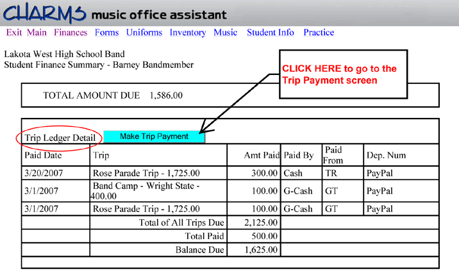The image size is (459, 273).
Task: Click the Exit link
Action: point(14,32)
